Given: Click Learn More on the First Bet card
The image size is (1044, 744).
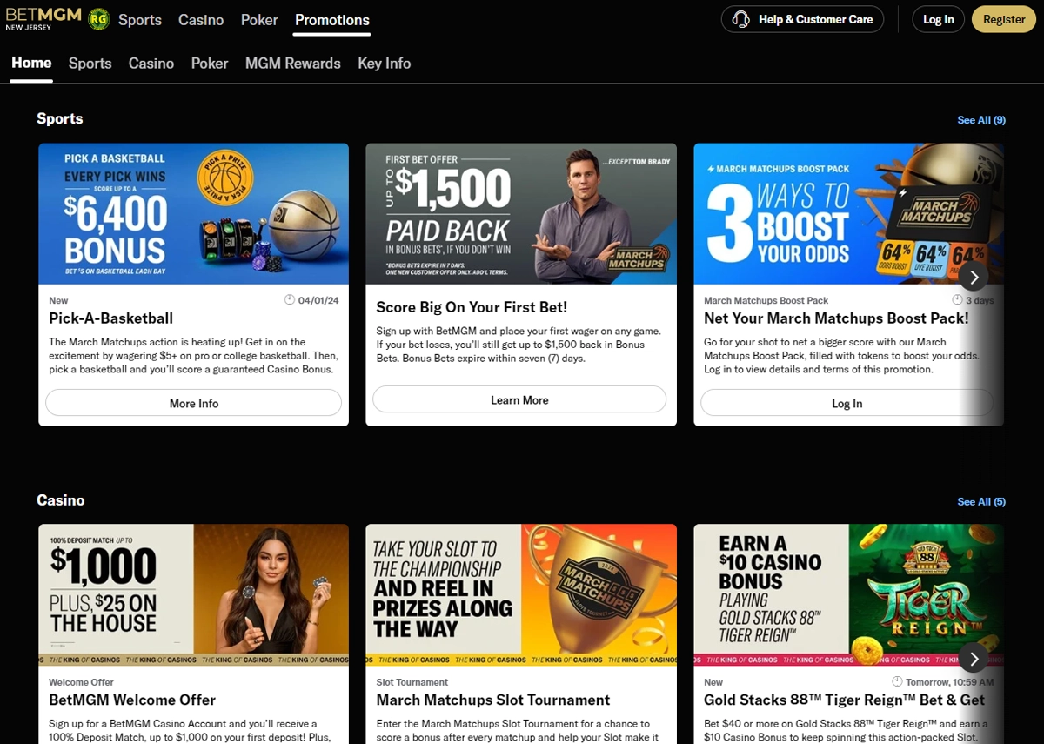Looking at the screenshot, I should tap(519, 399).
